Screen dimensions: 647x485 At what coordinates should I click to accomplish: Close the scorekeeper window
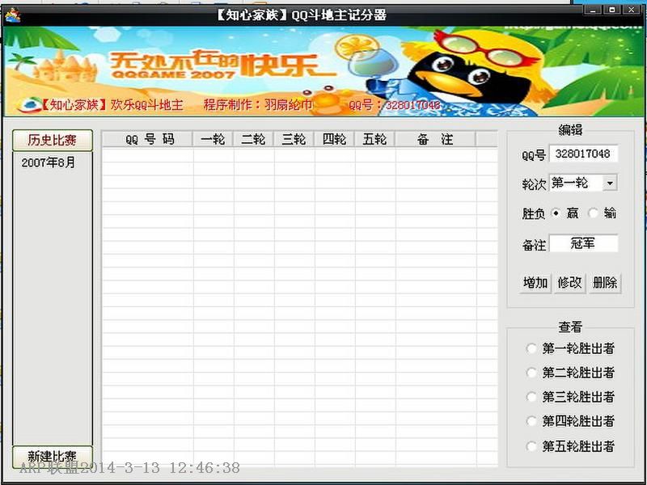pos(632,10)
